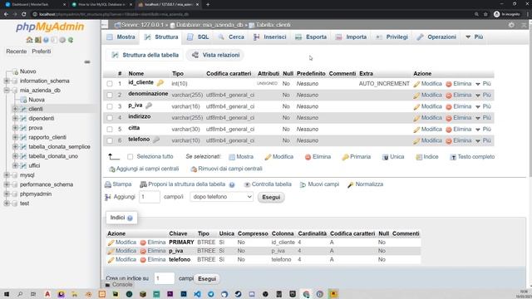Click the help icon beside Proponi struttura
This screenshot has width=532, height=299.
click(x=232, y=184)
